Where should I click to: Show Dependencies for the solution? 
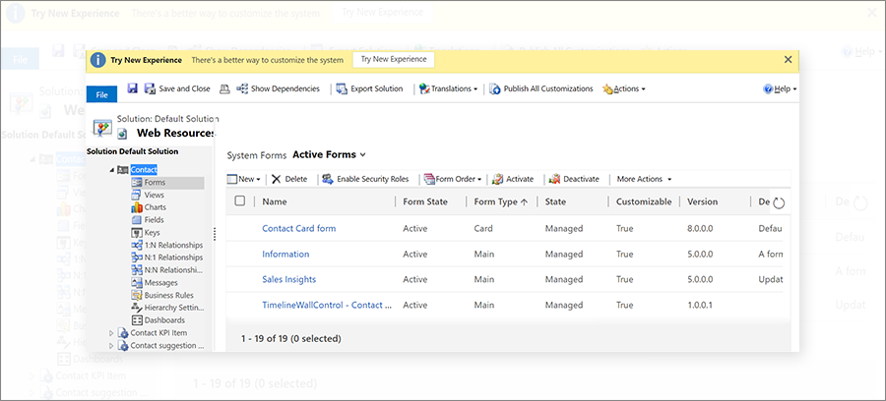278,88
